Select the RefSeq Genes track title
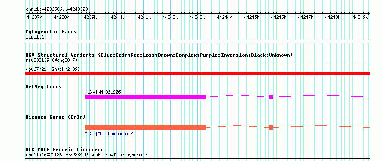Image resolution: width=382 pixels, height=161 pixels. 44,87
